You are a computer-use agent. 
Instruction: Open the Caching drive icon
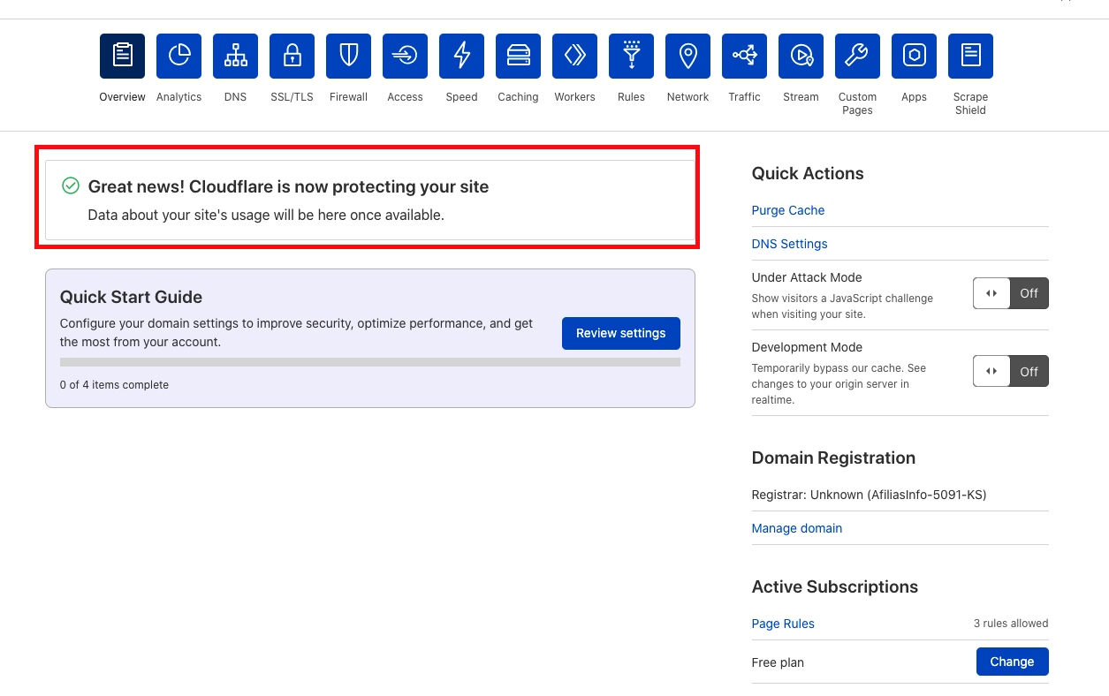click(x=518, y=56)
